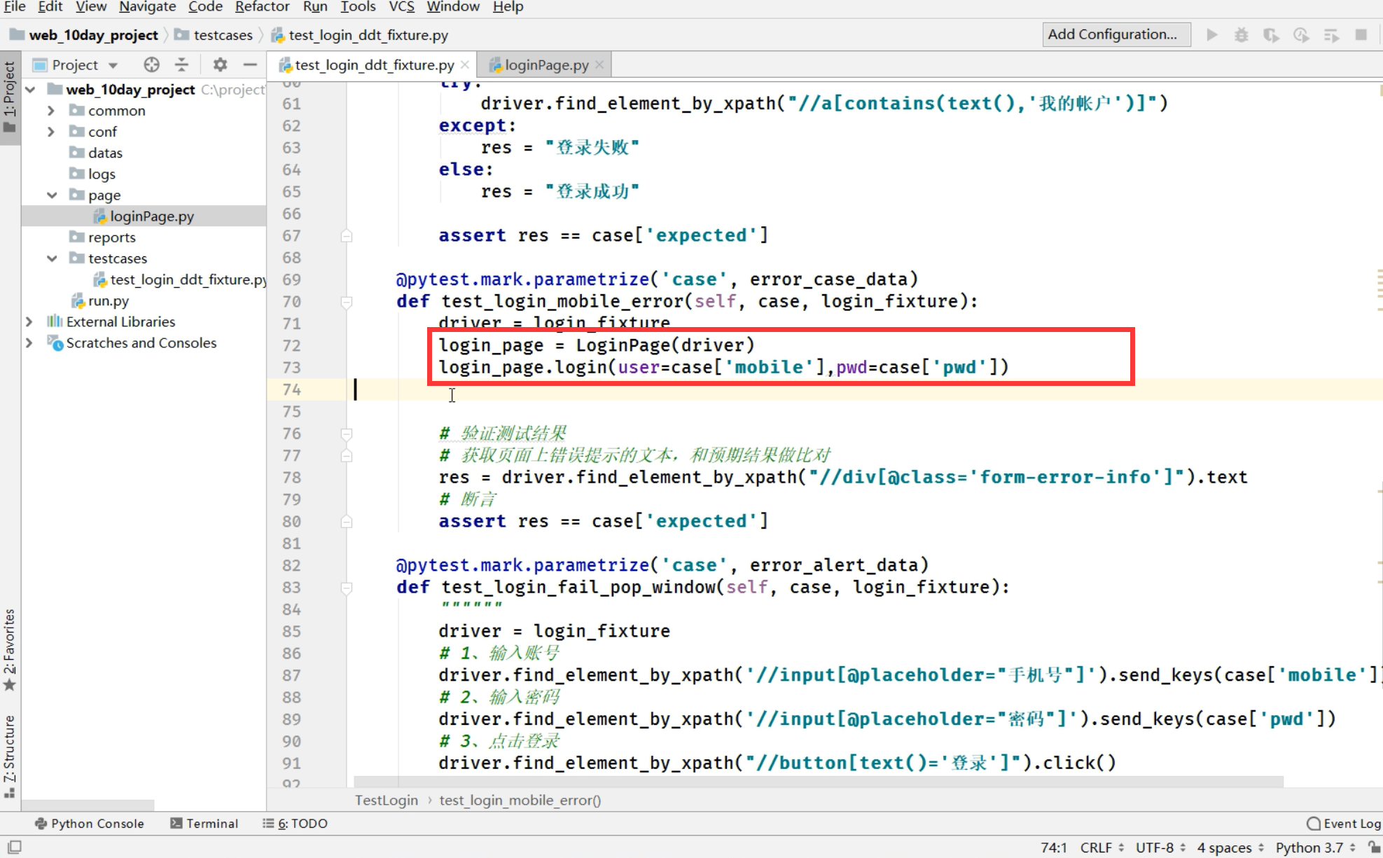Select run.py in project tree
The height and width of the screenshot is (858, 1383).
point(108,301)
